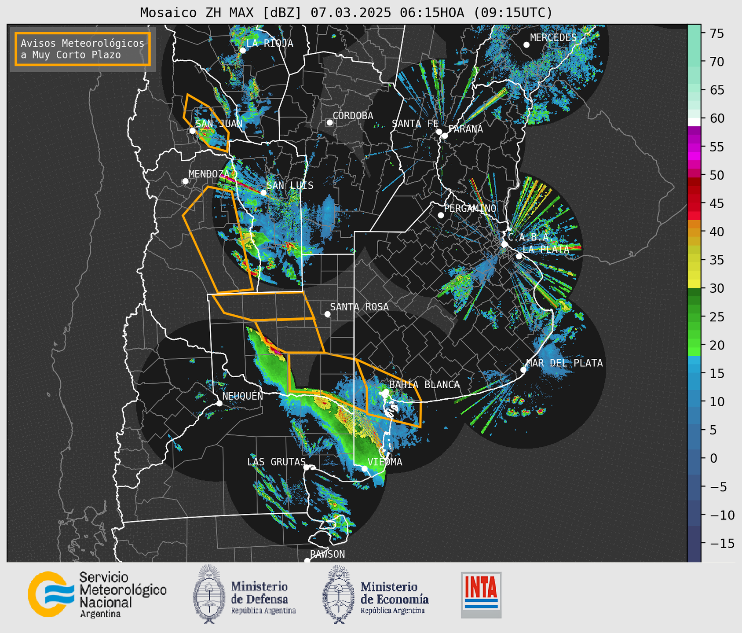Click the orange warning polygon near San Juan

[206, 123]
